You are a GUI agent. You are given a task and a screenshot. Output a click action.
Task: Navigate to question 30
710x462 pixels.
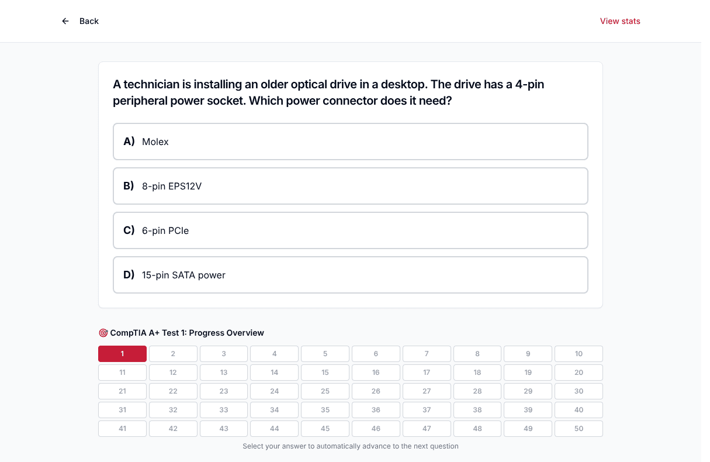[x=579, y=391]
